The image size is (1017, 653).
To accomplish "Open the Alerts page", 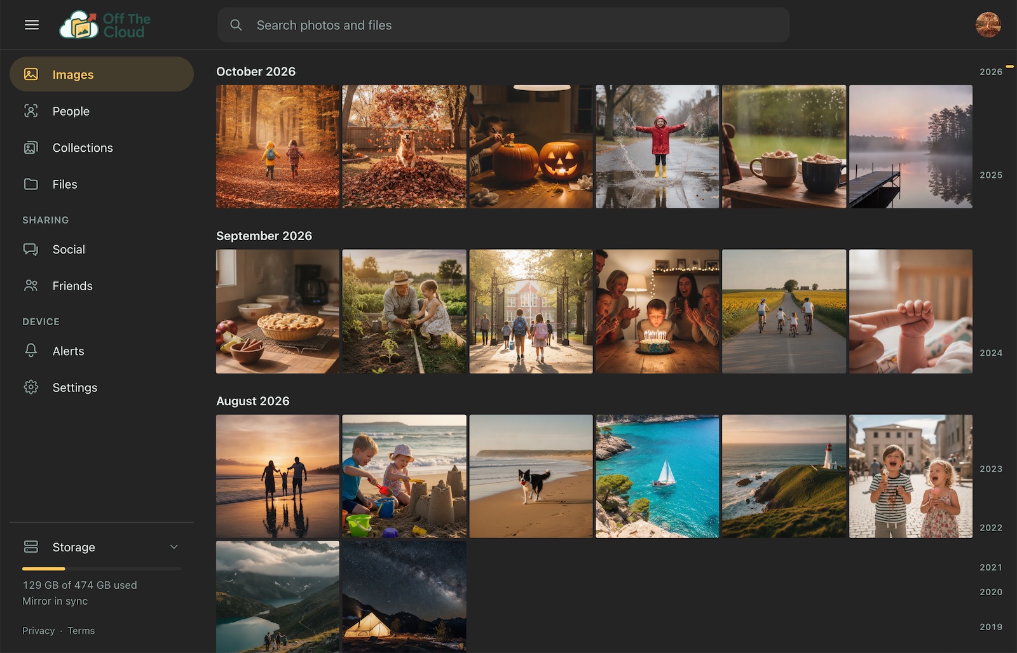I will pos(102,351).
